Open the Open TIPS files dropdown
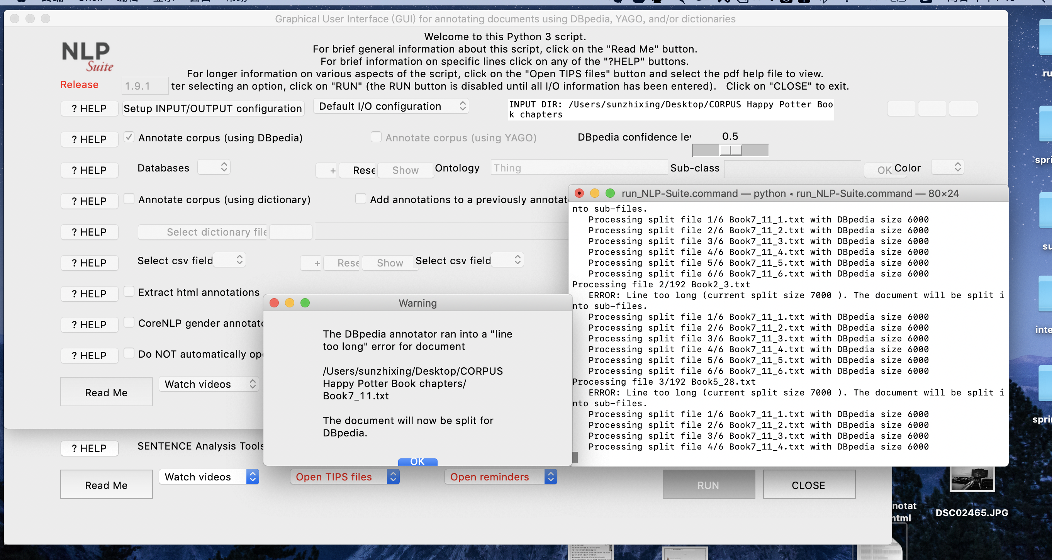The image size is (1052, 560). [344, 477]
